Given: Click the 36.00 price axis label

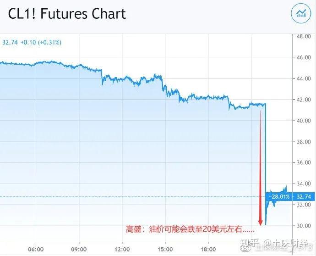Looking at the screenshot, I should pos(304,162).
